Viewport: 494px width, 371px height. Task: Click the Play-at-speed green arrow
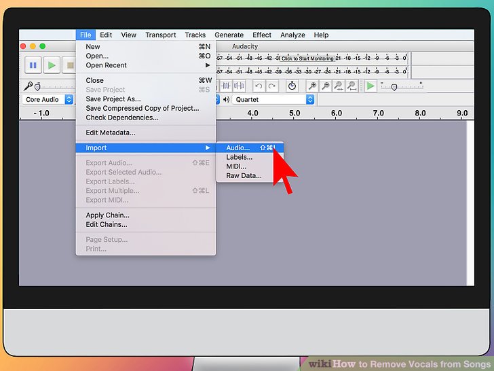click(370, 86)
